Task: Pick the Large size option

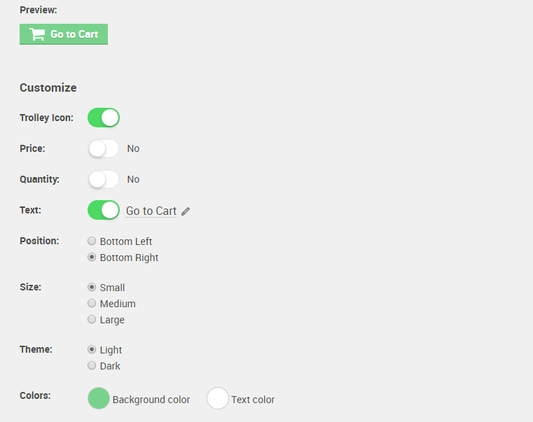Action: pos(92,319)
